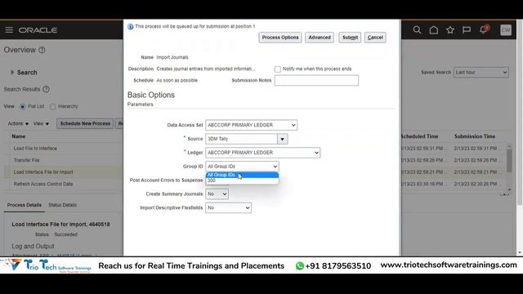
Task: Open the notifications bell icon
Action: coord(484,30)
